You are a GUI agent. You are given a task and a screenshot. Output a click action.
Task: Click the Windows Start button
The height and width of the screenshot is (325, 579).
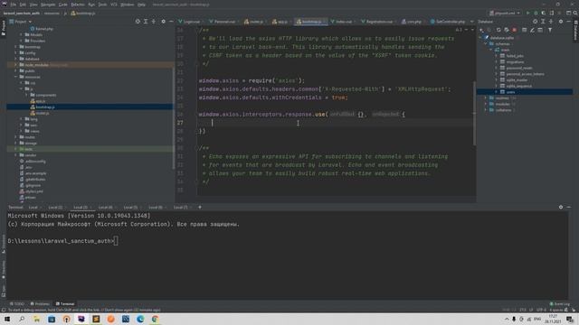point(7,319)
